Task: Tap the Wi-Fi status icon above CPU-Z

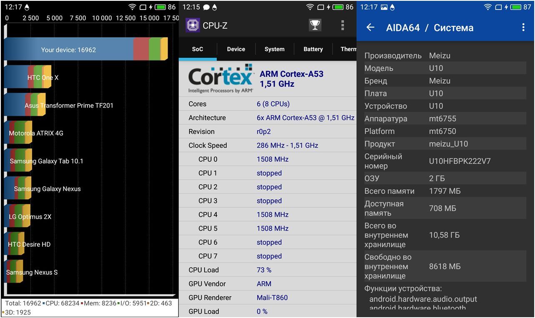Action: pos(310,7)
